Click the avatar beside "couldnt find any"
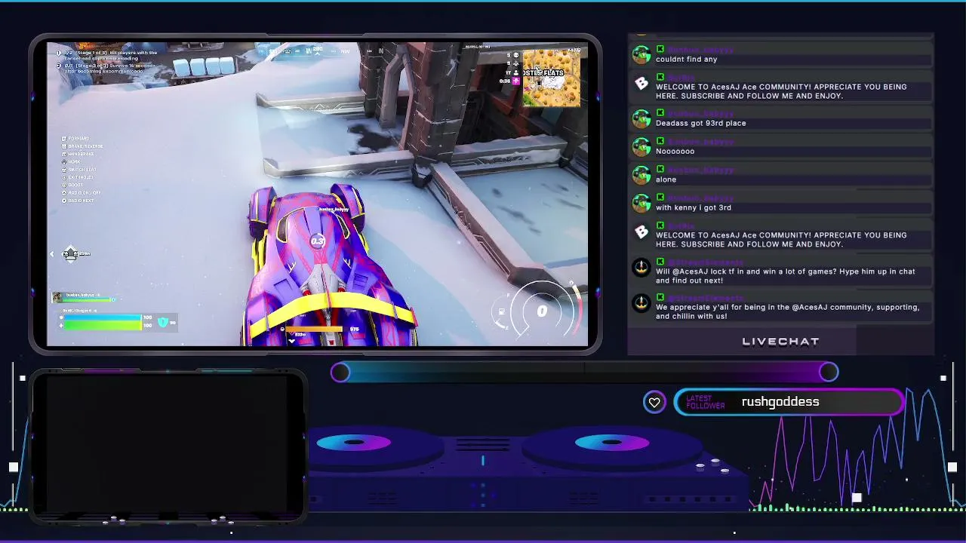Viewport: 966px width, 543px height. pos(641,55)
